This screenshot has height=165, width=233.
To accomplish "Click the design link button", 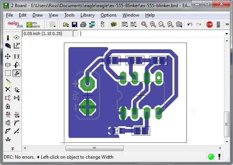I will point(15,24).
